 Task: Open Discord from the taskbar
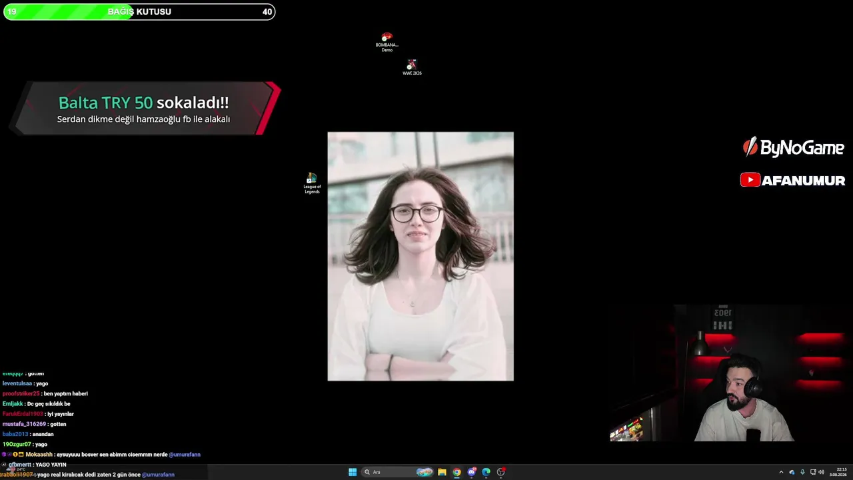pyautogui.click(x=471, y=472)
